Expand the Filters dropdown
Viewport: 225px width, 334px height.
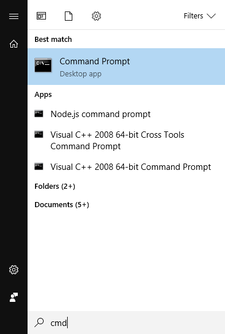click(200, 16)
